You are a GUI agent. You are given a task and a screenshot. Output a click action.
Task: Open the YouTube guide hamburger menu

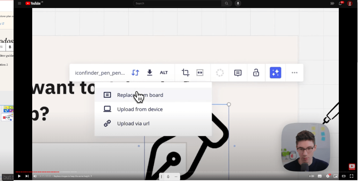[x=19, y=3]
